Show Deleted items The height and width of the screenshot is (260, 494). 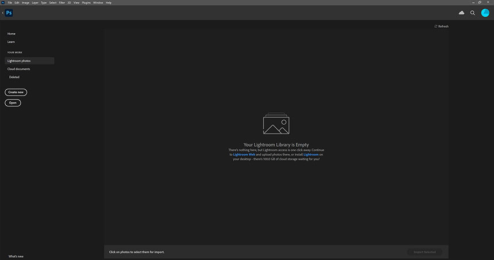(x=14, y=77)
